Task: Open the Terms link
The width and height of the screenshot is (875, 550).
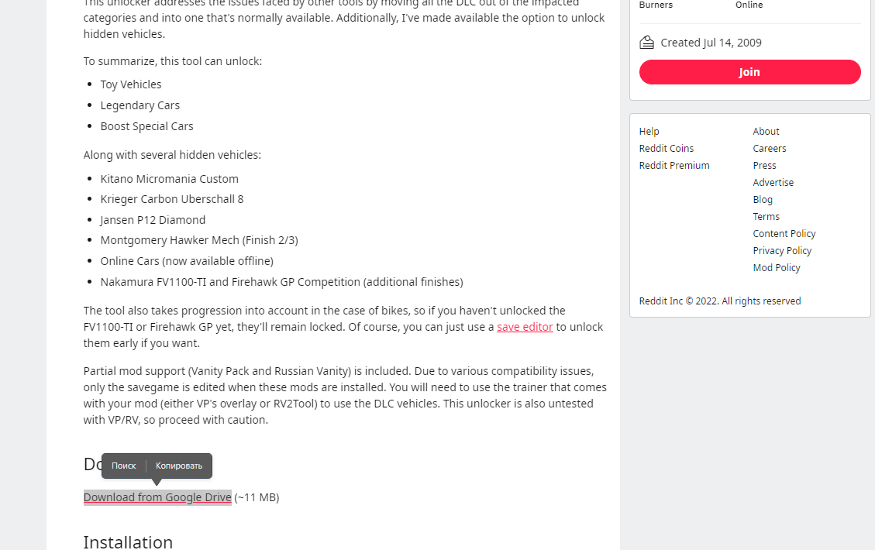Action: coord(766,217)
